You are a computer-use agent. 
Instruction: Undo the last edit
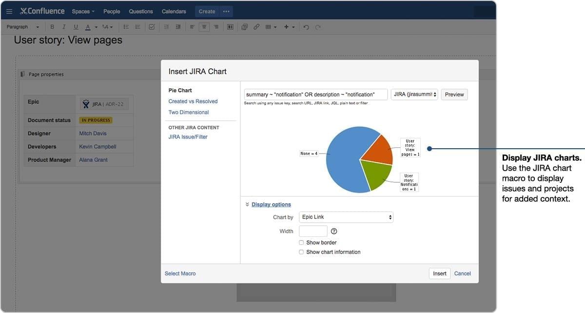coord(306,27)
